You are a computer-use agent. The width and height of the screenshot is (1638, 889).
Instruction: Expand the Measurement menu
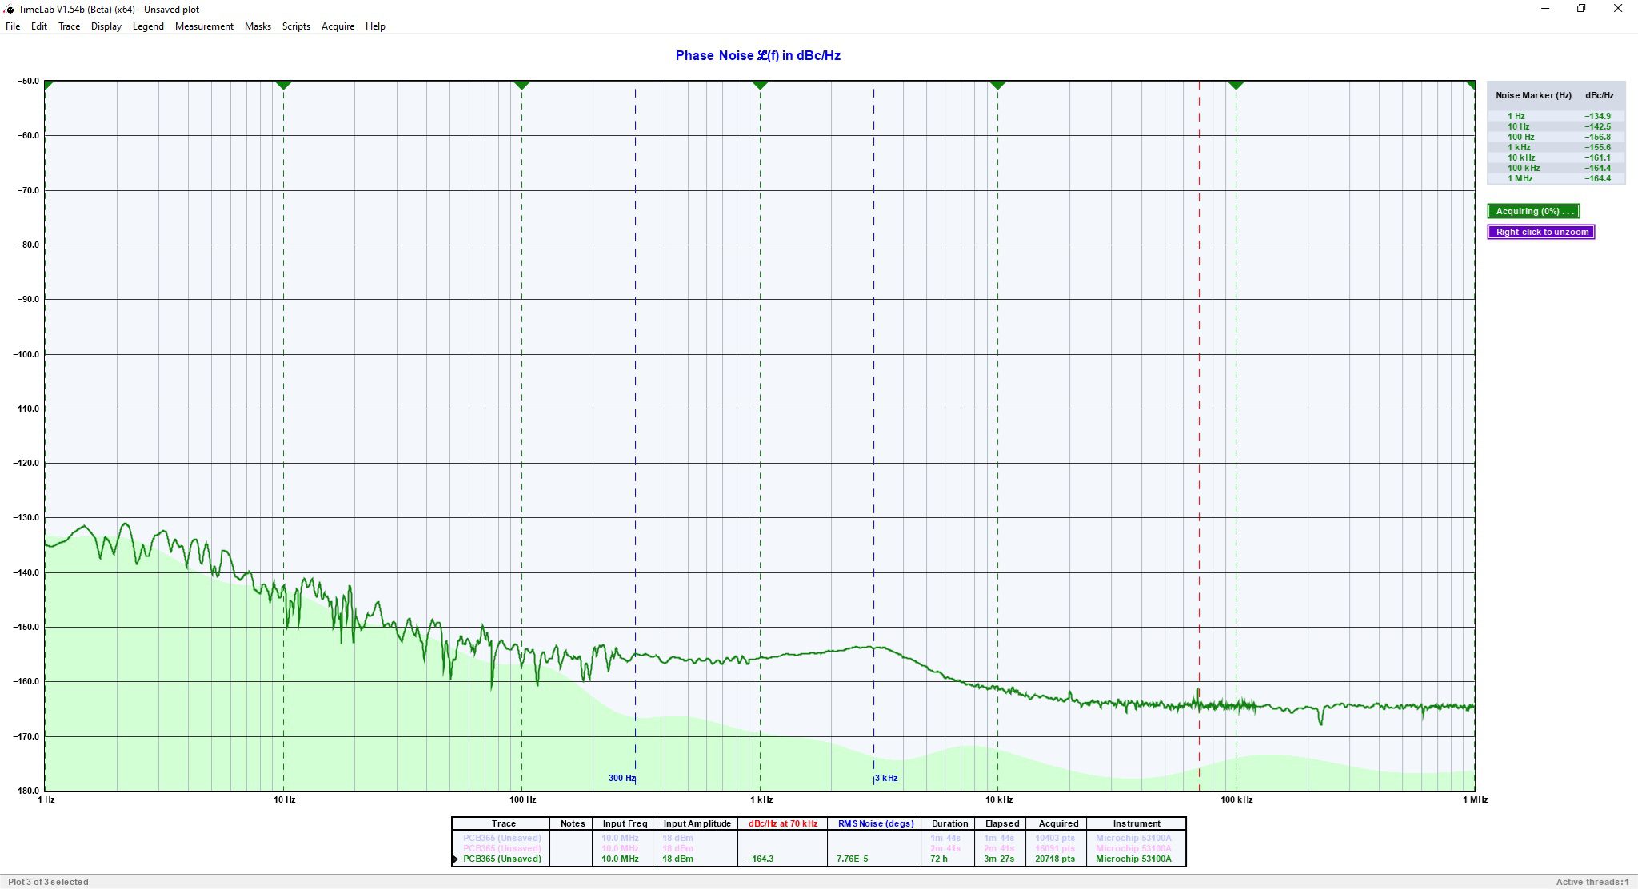coord(204,26)
